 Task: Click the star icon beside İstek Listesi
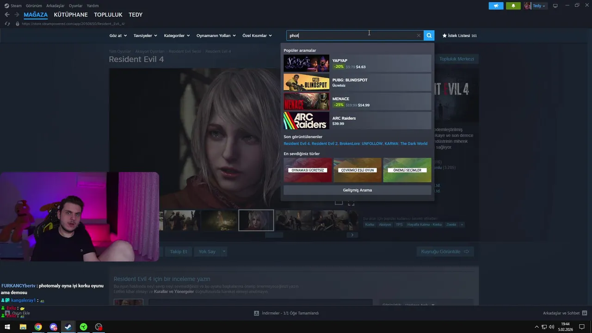pyautogui.click(x=444, y=36)
